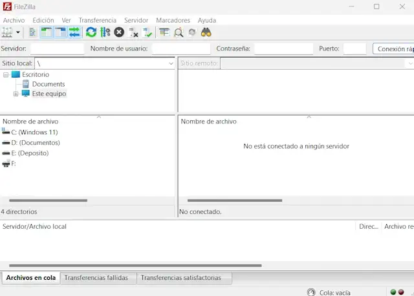Click the Contraseña input field
Screen dimensions: 414x296
coord(283,49)
